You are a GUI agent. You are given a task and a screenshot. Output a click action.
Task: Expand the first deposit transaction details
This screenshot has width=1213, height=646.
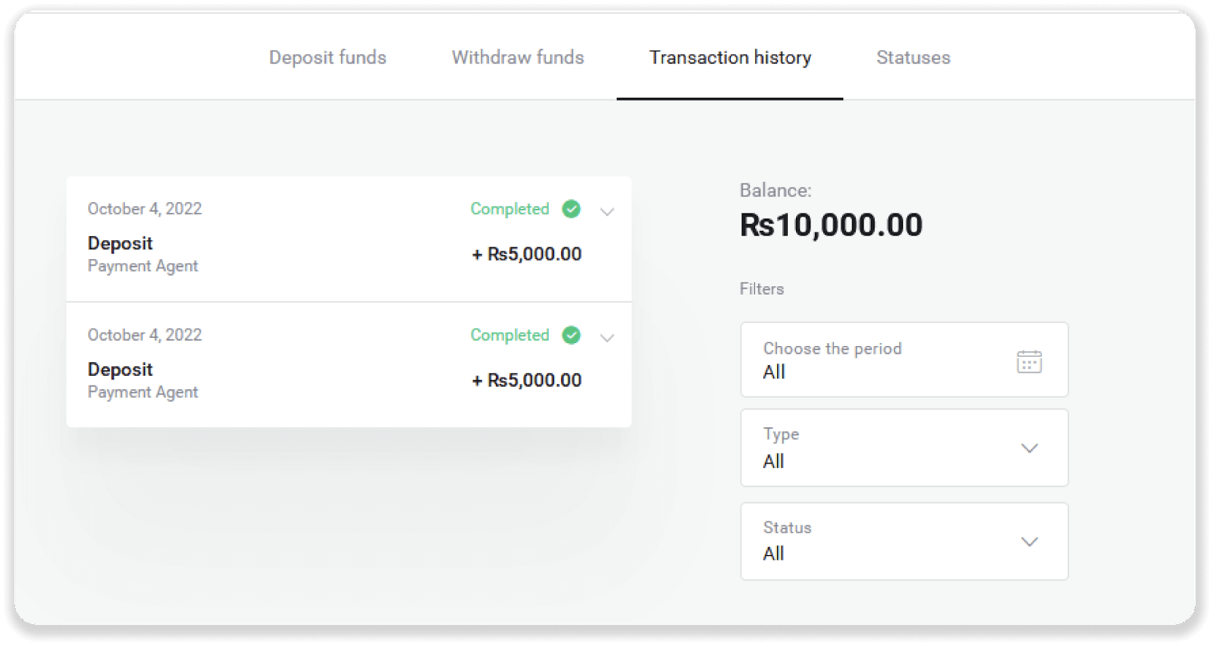(607, 211)
